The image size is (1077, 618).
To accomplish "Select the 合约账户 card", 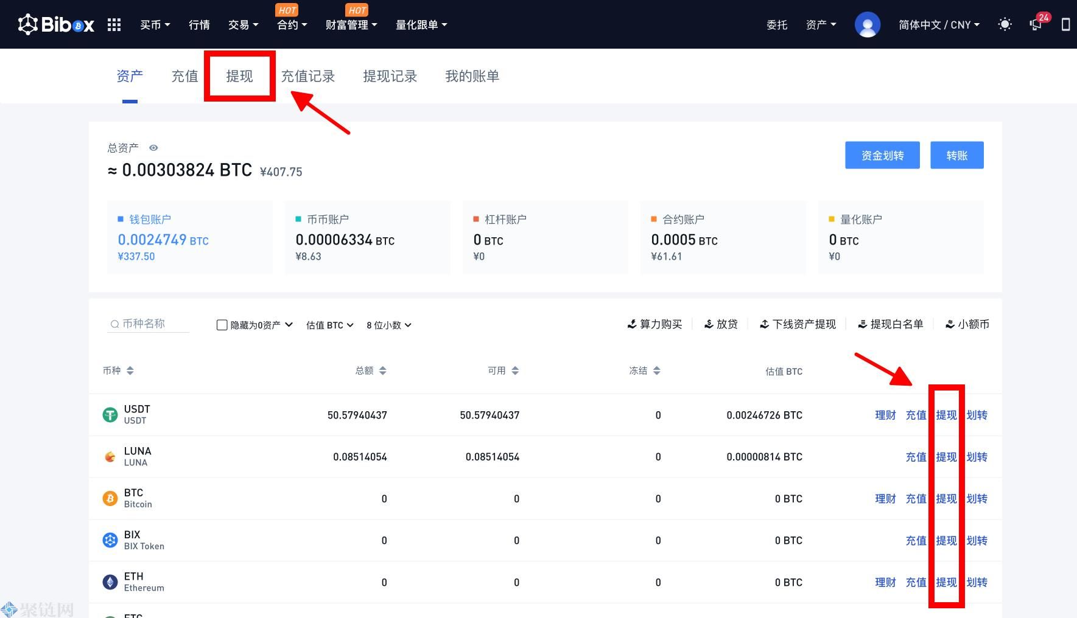I will click(723, 237).
